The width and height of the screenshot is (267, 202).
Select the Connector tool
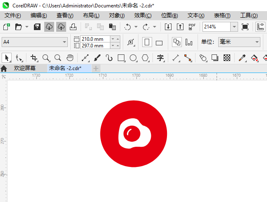coord(188,58)
